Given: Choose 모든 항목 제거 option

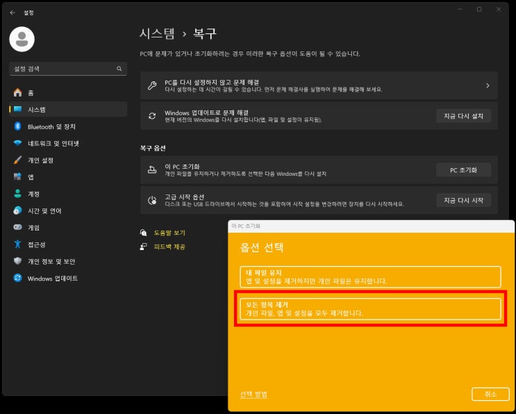Looking at the screenshot, I should pos(370,308).
